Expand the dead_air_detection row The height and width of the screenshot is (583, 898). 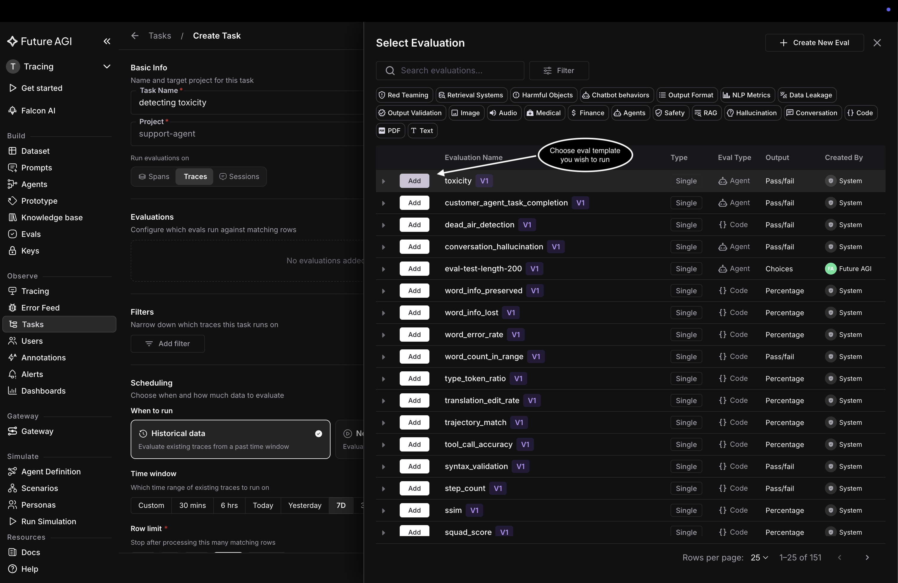coord(383,225)
